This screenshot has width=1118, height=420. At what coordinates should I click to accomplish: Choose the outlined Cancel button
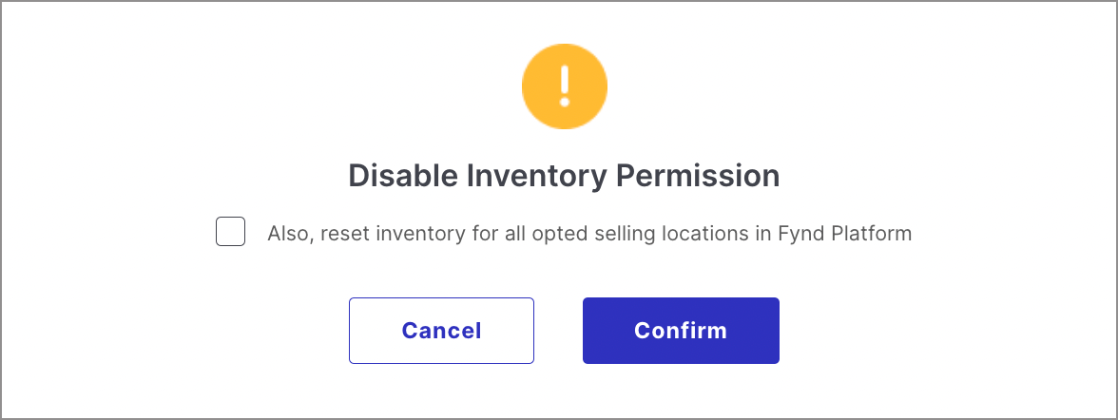[x=441, y=330]
